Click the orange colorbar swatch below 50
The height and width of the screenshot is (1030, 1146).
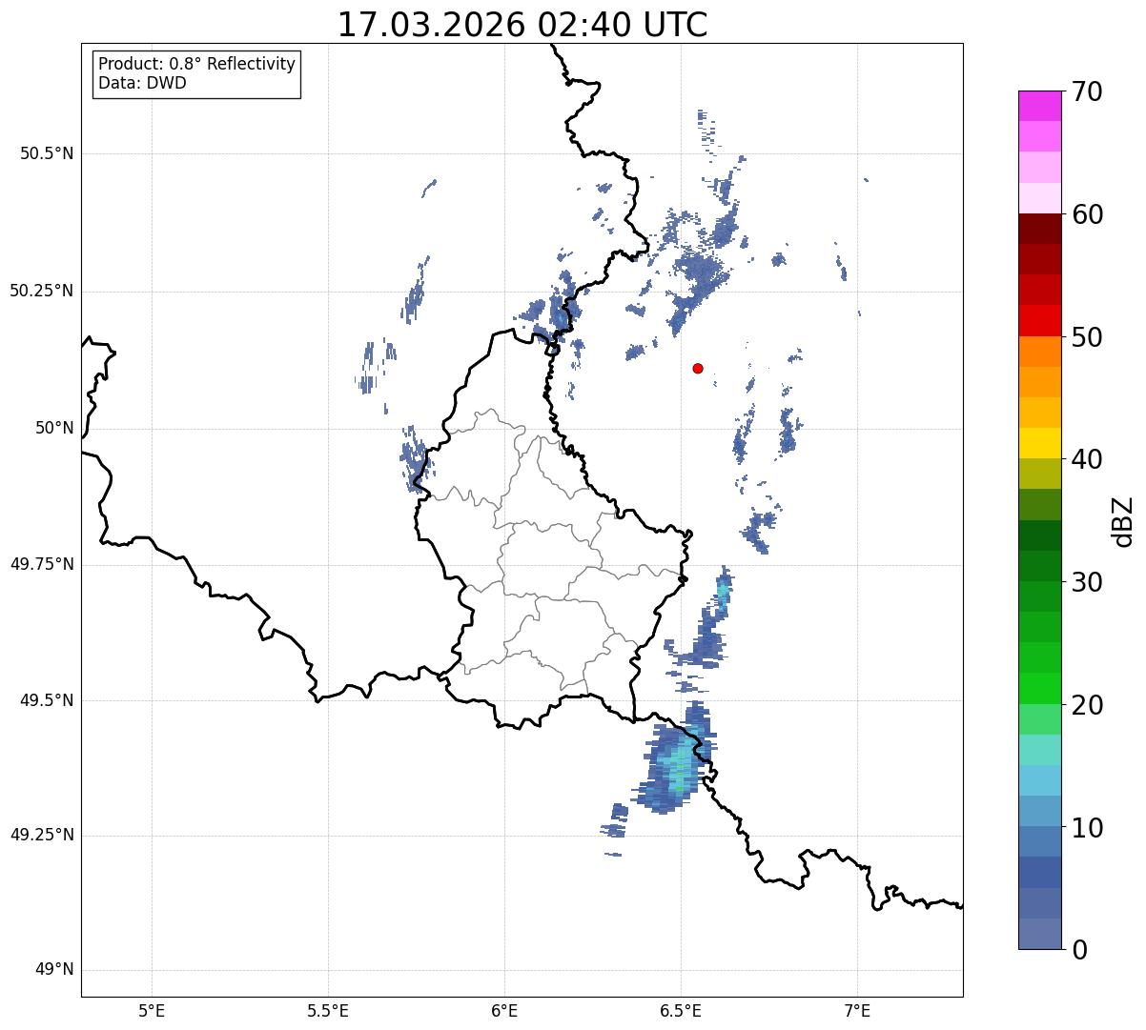pos(1040,352)
